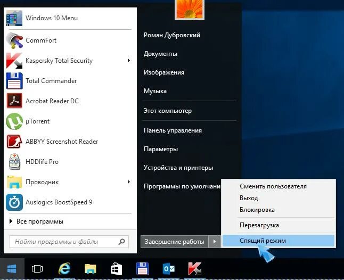Click the ABBYY Screenshot Reader label
This screenshot has width=344, height=280.
[62, 142]
